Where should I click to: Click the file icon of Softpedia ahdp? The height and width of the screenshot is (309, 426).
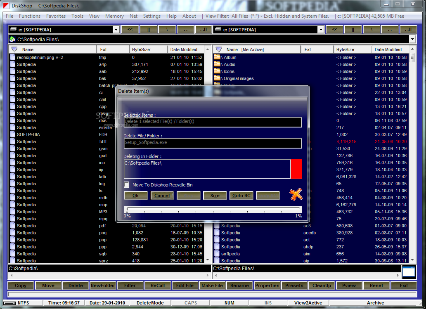pyautogui.click(x=217, y=247)
